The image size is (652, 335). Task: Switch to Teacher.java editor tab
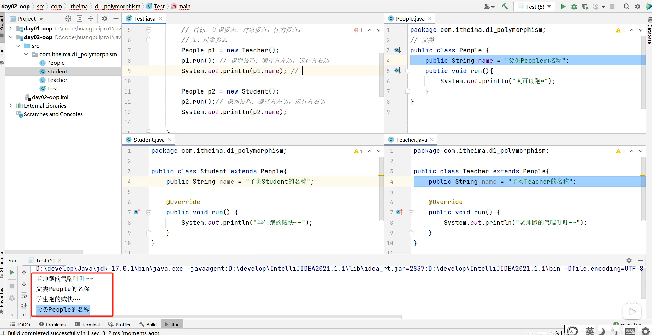pyautogui.click(x=411, y=140)
